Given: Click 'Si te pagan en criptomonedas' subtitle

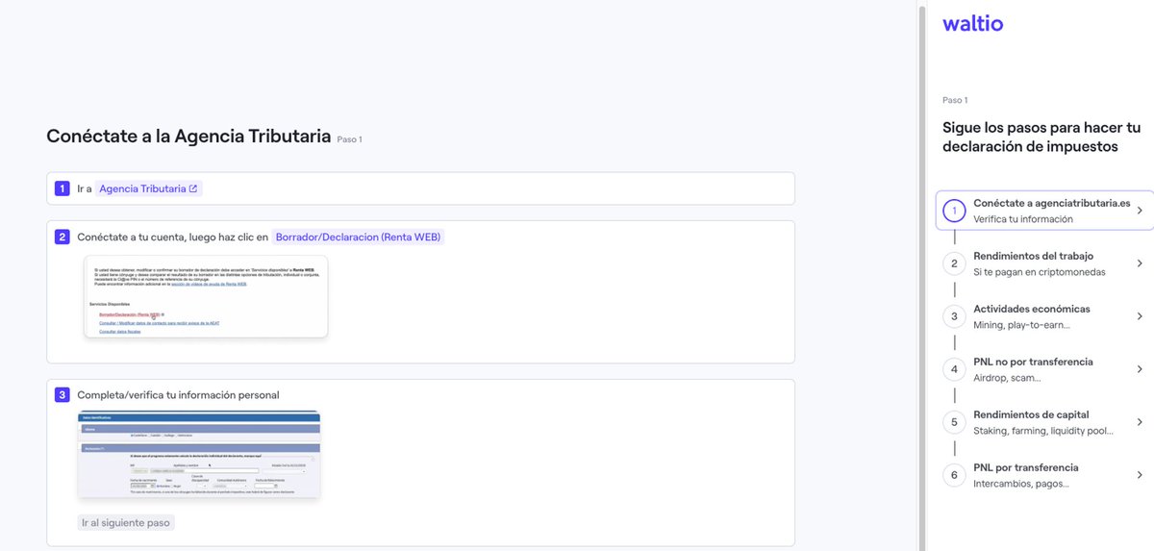Looking at the screenshot, I should pyautogui.click(x=1040, y=272).
